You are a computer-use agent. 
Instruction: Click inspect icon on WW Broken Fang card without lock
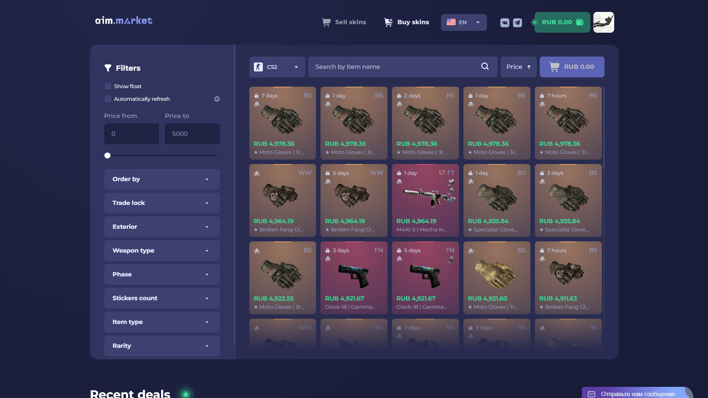point(257,174)
